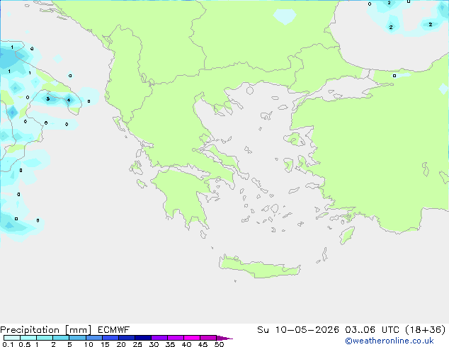Select the 25–30 mm dark blue swatch
The width and height of the screenshot is (449, 347).
143,338
